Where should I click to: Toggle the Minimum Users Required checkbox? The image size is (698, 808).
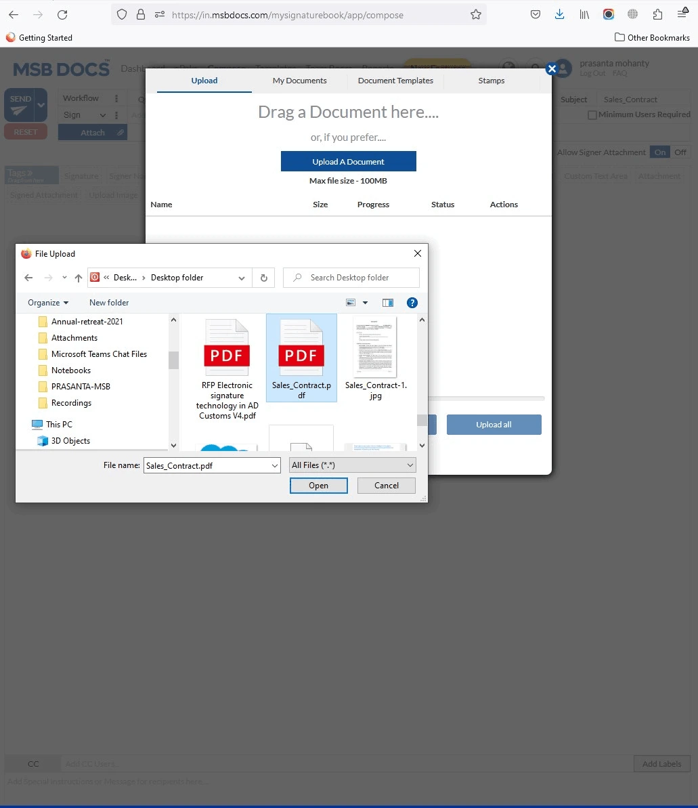coord(592,115)
